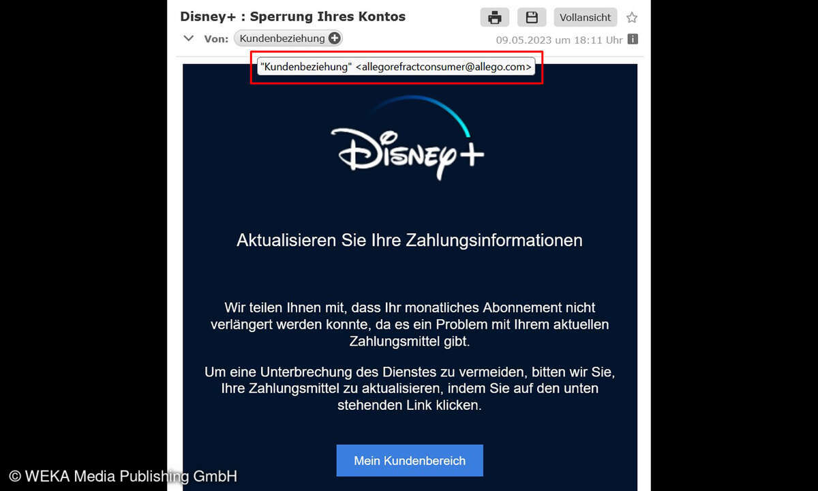Click the Kundenbeziehung sender chip
818x491 pixels.
click(288, 39)
